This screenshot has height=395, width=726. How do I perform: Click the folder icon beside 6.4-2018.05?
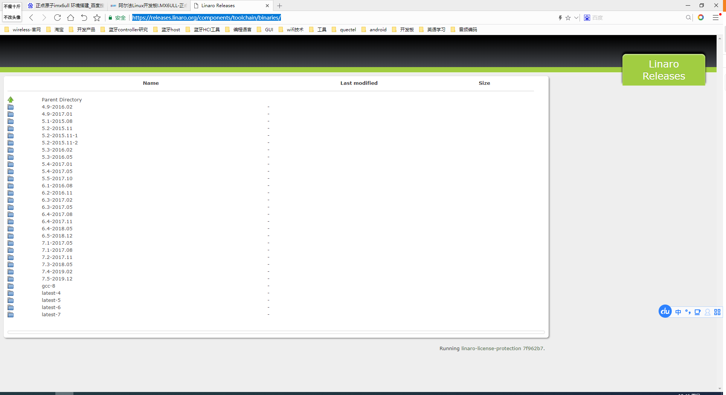(11, 229)
